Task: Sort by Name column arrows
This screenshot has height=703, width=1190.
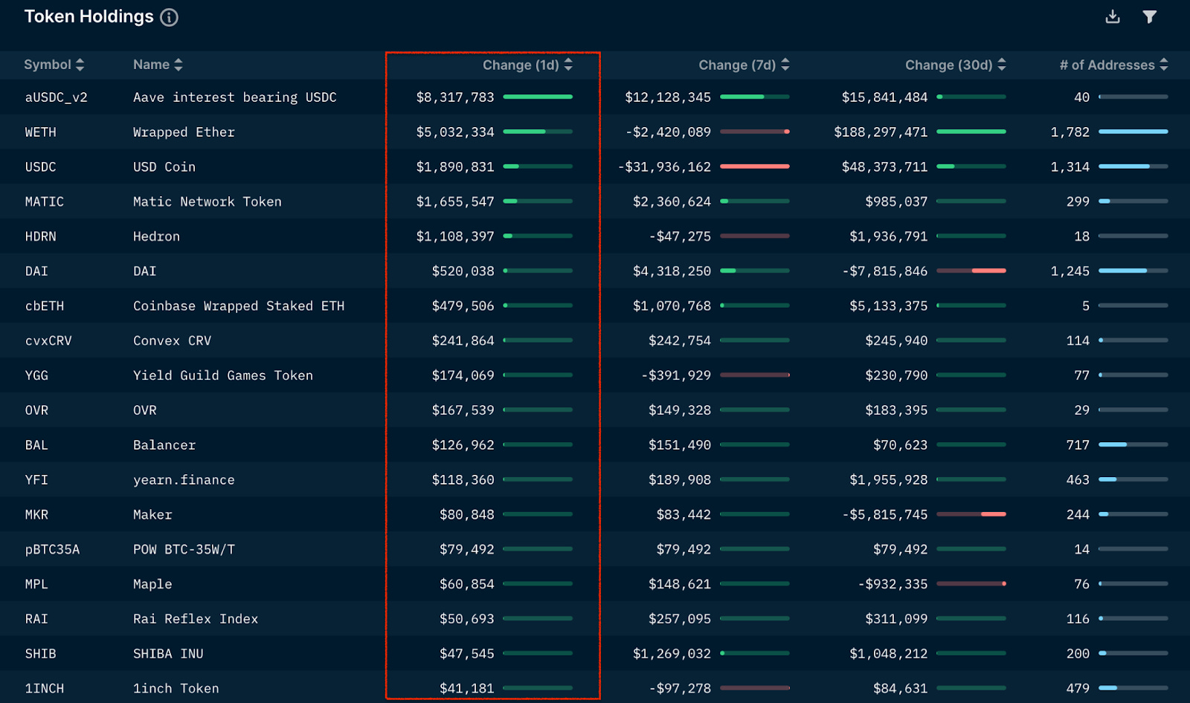Action: point(178,65)
